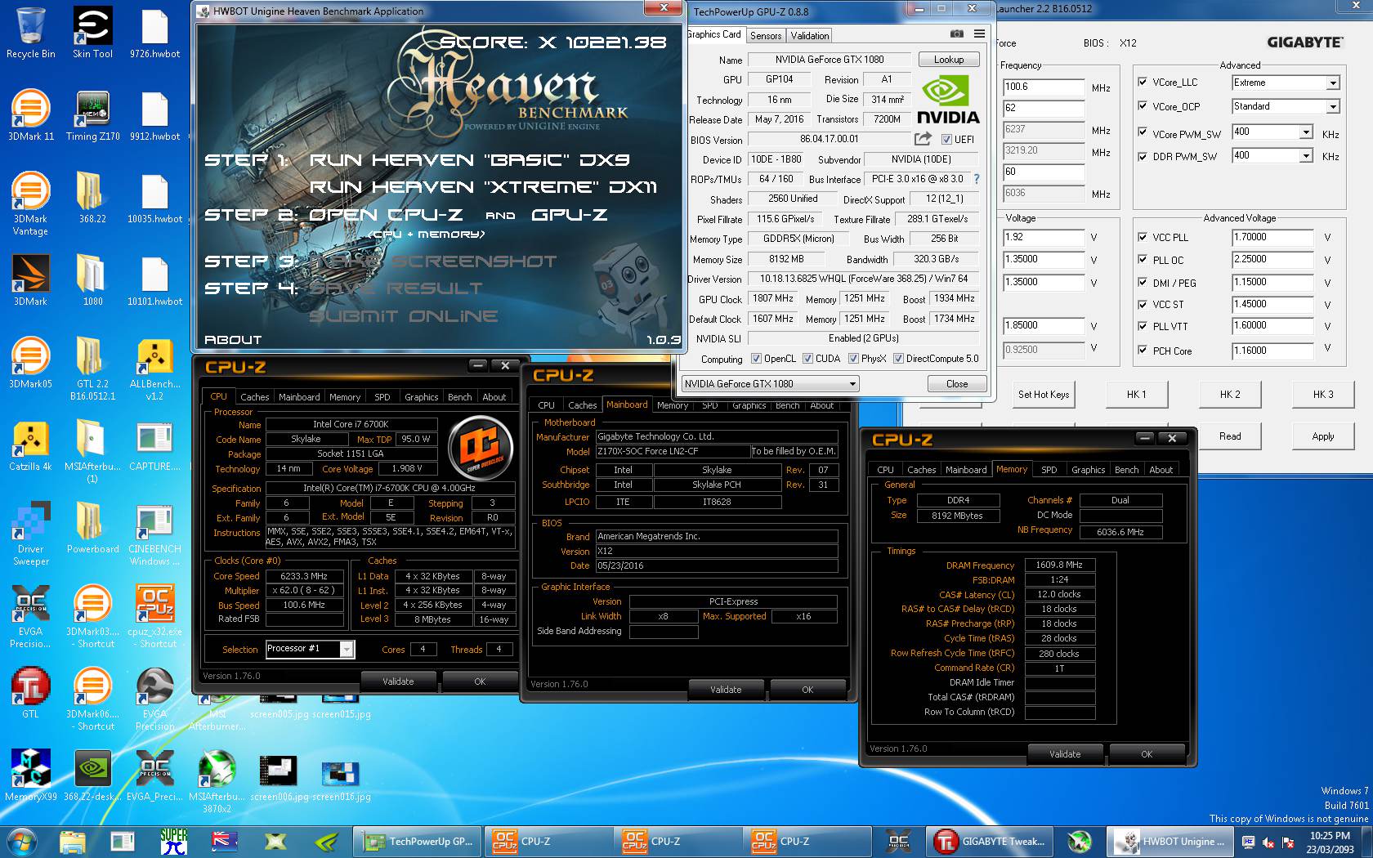Toggle the OpenCL checkbox in GPU-Z
Screen dimensions: 1373x858
tap(756, 359)
